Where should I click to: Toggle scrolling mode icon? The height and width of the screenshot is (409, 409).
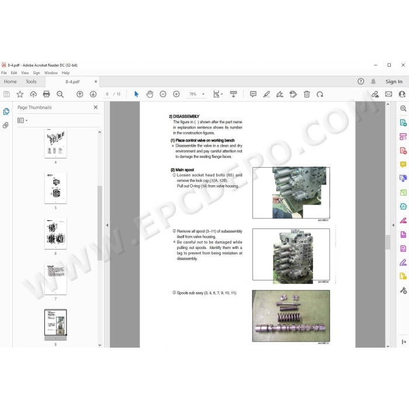[x=234, y=94]
